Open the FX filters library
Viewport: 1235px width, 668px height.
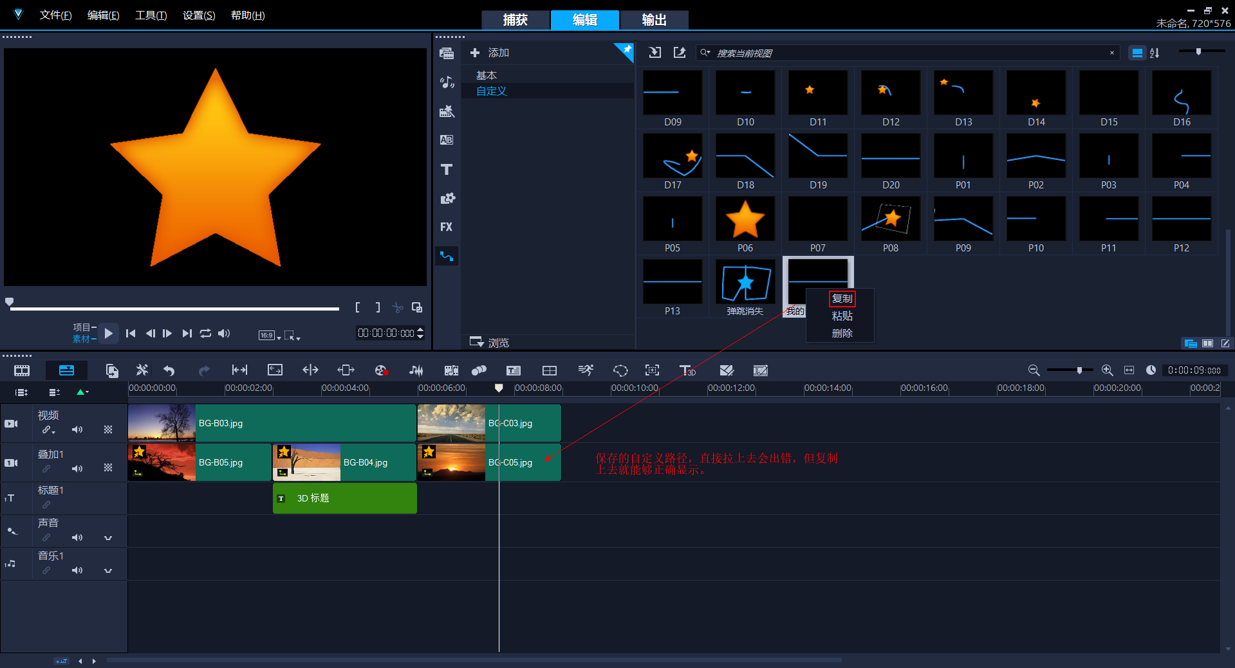coord(447,227)
